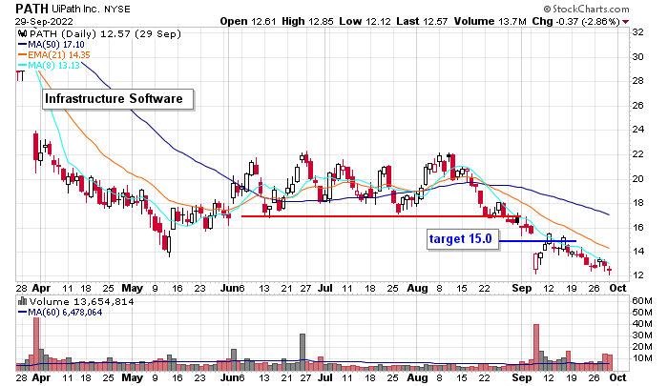Image resolution: width=668 pixels, height=386 pixels.
Task: Click the StockCharts.com copyright text
Action: point(586,9)
